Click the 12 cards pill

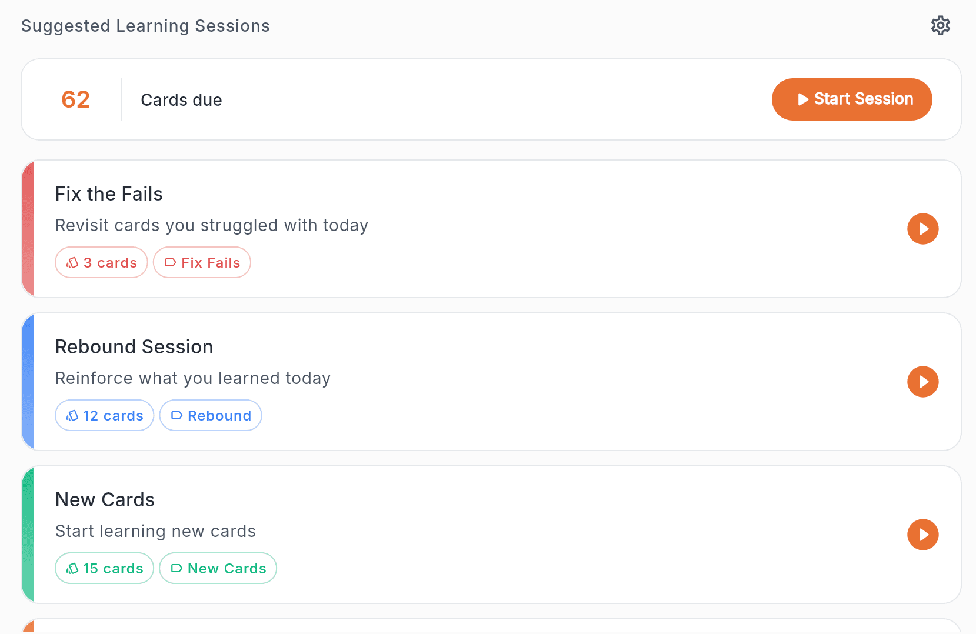pyautogui.click(x=104, y=415)
